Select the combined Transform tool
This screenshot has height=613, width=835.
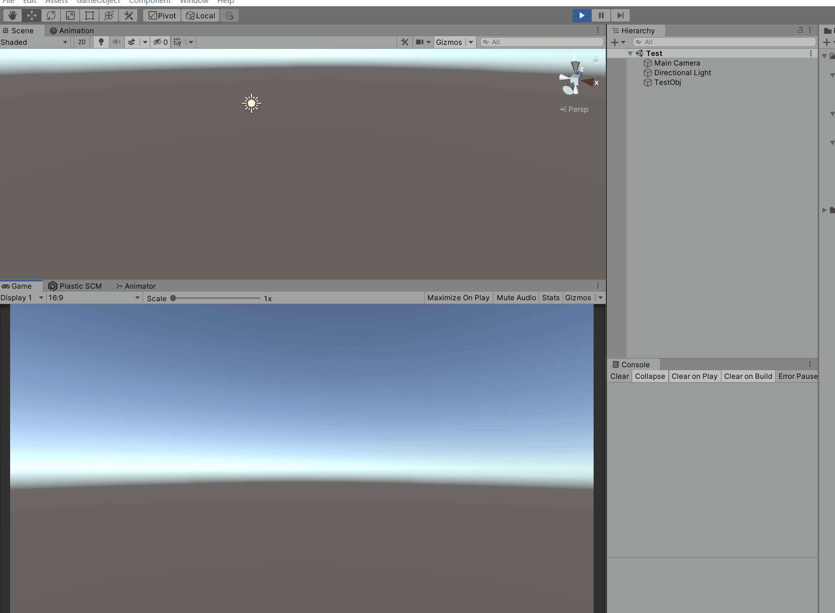(109, 15)
